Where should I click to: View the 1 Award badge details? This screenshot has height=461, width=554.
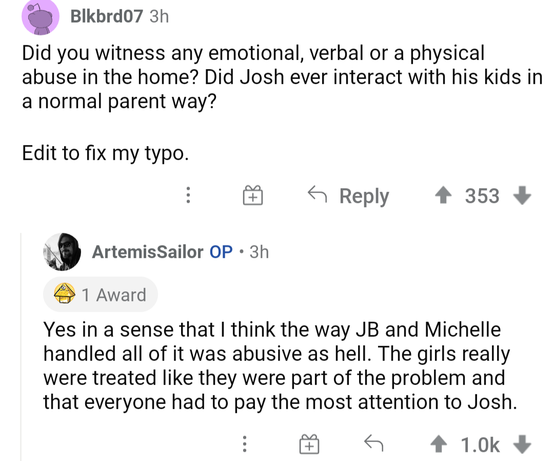point(101,295)
